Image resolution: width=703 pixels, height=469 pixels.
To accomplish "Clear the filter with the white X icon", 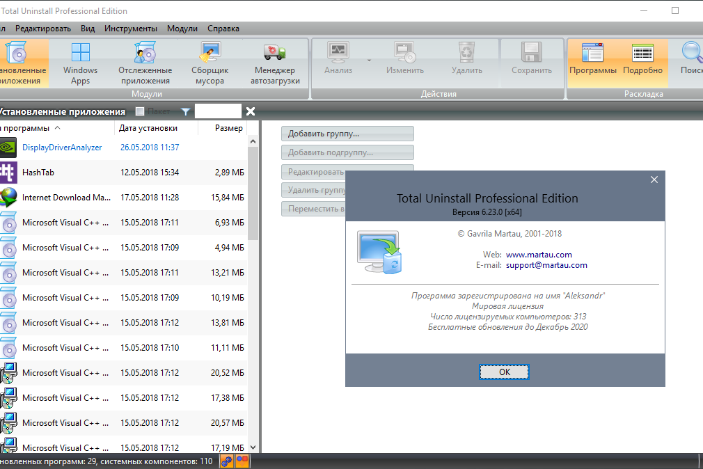I will click(x=251, y=111).
